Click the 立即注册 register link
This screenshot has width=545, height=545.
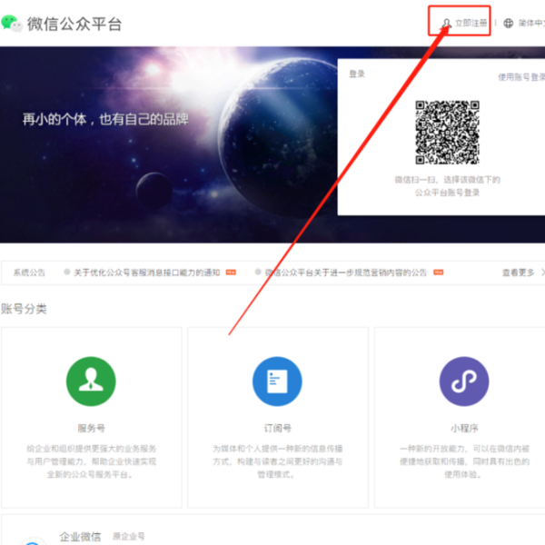tap(471, 24)
